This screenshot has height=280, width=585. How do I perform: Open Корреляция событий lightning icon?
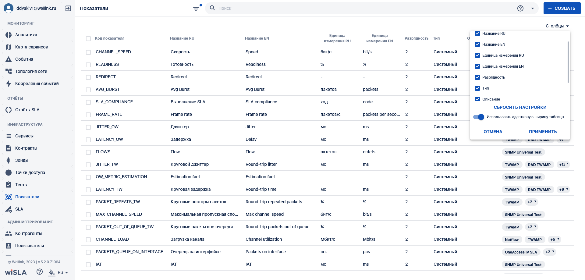click(x=9, y=83)
